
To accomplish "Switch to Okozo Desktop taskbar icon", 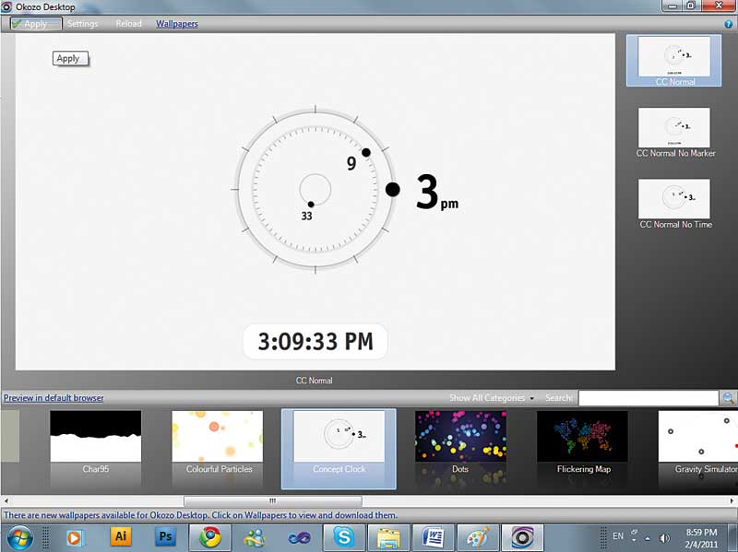I will click(x=522, y=537).
